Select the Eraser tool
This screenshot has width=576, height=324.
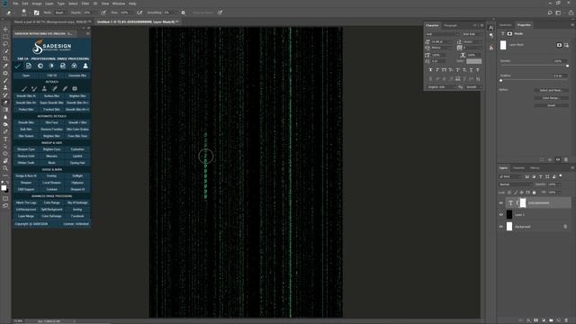click(x=5, y=103)
